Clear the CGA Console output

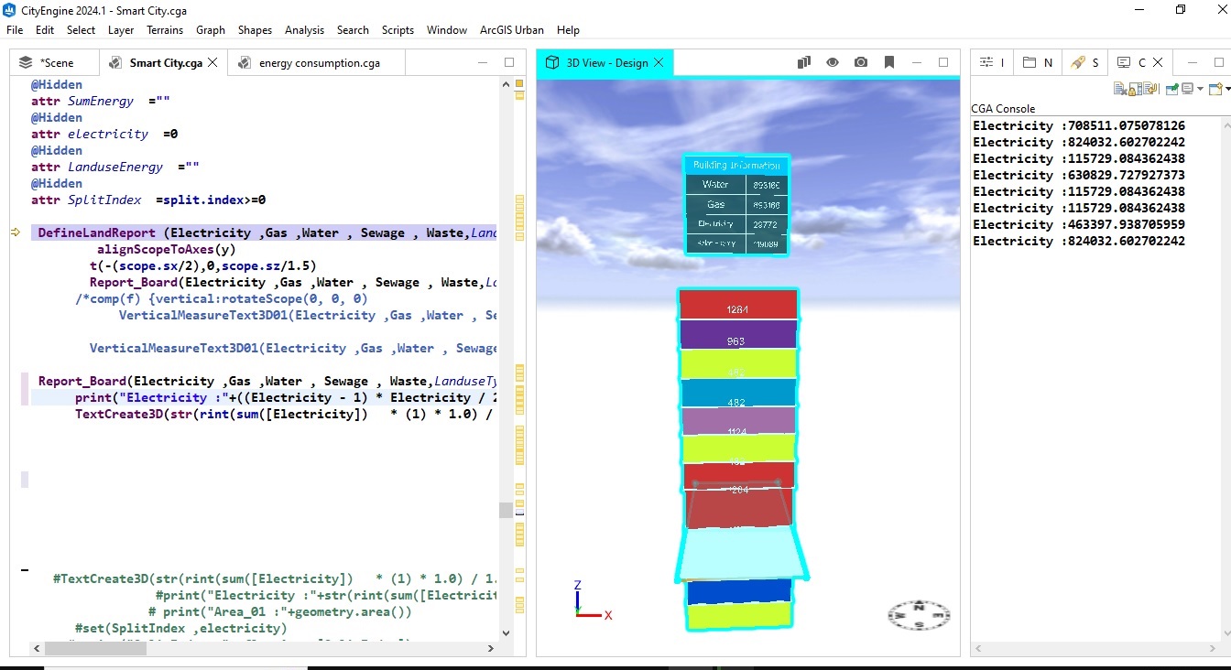(1118, 88)
